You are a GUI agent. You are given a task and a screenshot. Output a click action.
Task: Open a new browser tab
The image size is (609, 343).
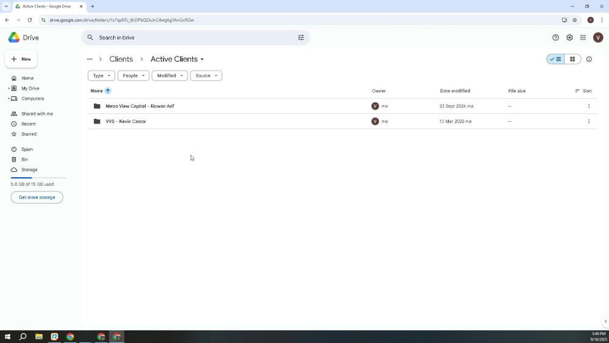93,6
